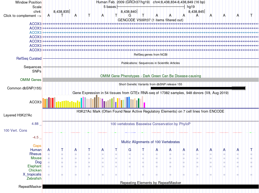Click the G base in the complement sequence row
This screenshot has height=193, width=259.
tap(130, 16)
